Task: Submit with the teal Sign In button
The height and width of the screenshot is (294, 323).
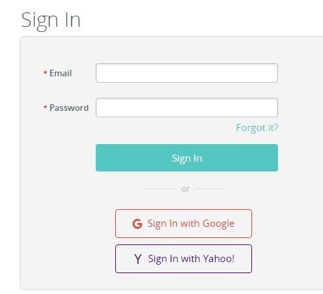Action: pyautogui.click(x=187, y=158)
